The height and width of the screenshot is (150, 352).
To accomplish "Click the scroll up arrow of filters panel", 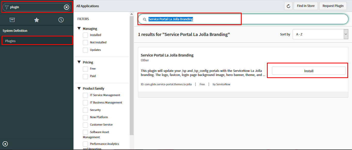I will click(x=132, y=14).
